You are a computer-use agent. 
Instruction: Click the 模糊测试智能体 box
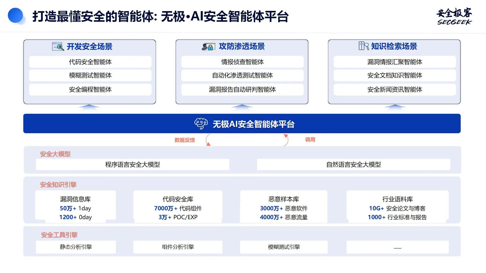pyautogui.click(x=90, y=75)
